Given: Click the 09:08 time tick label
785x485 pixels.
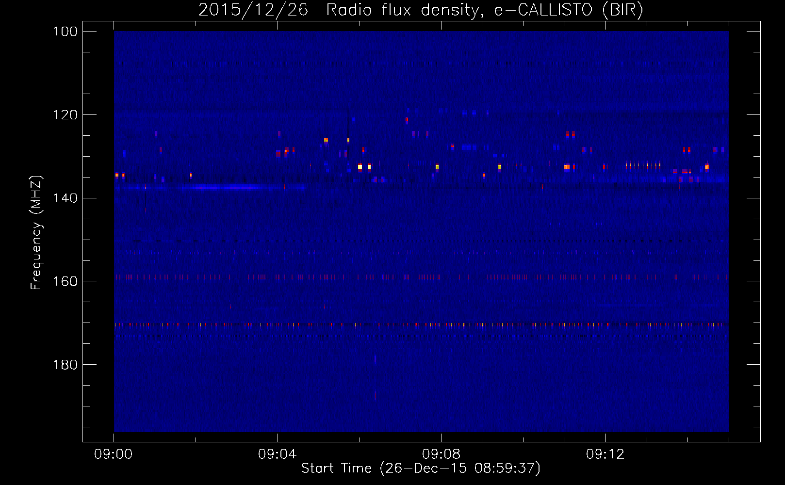Looking at the screenshot, I should click(442, 454).
